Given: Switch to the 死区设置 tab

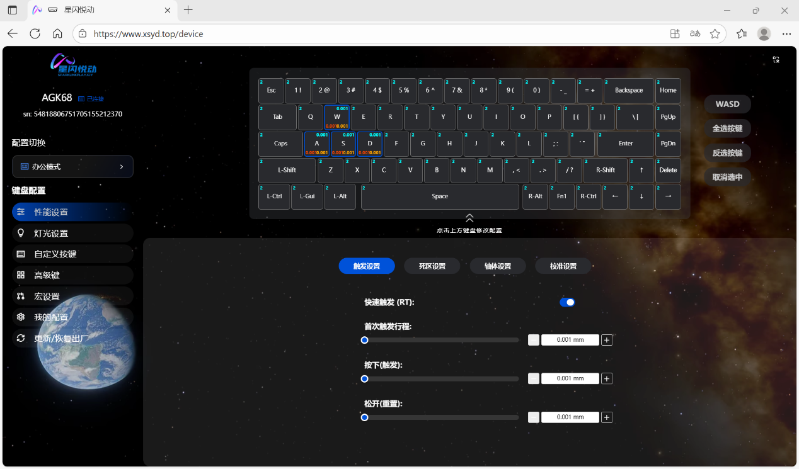Looking at the screenshot, I should click(432, 266).
